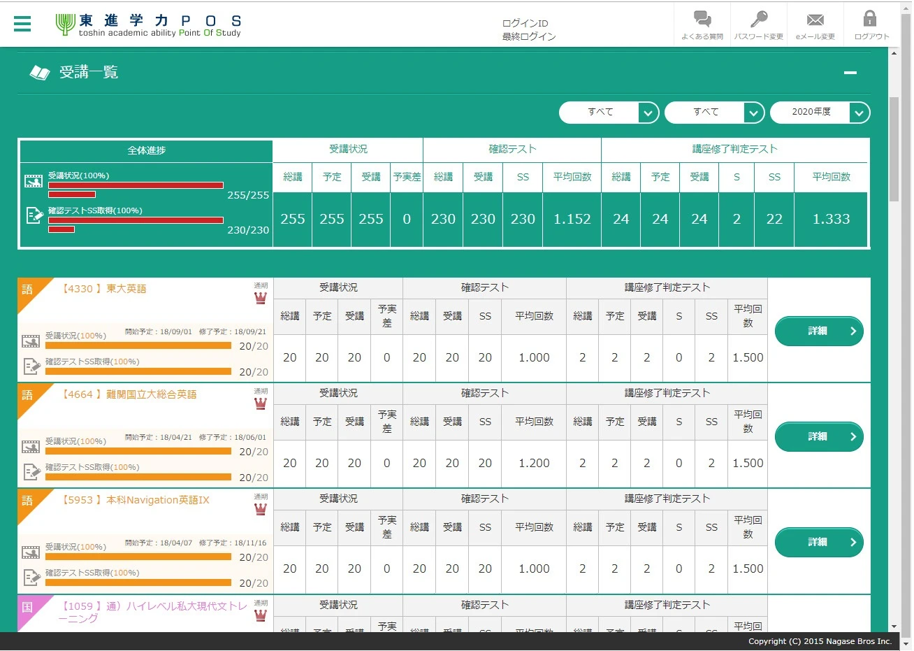Open the first すべて filter dropdown

609,112
